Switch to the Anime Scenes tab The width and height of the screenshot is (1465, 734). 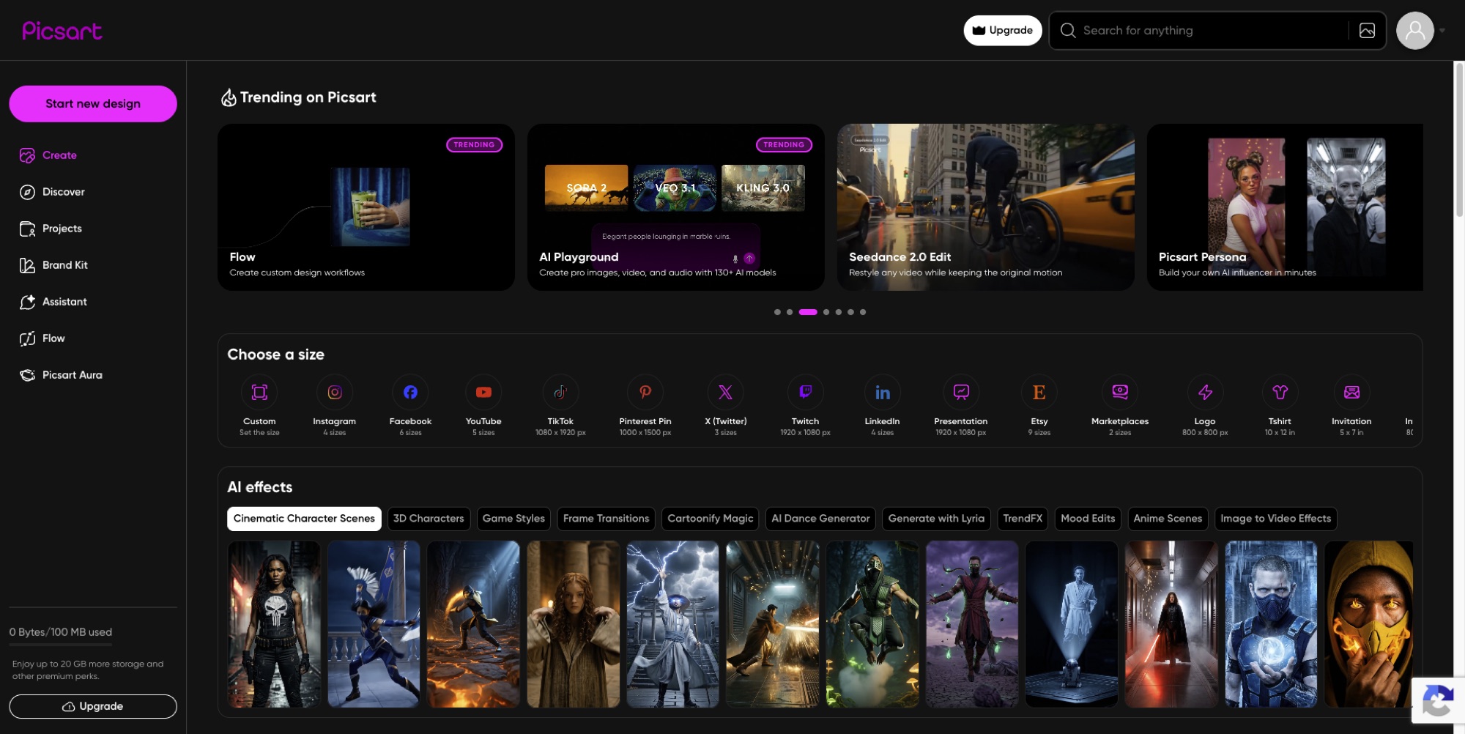click(1168, 519)
